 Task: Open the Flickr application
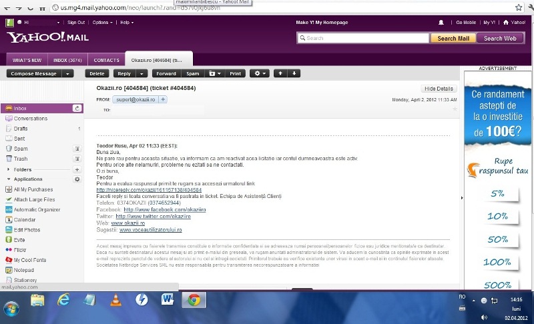click(x=19, y=250)
